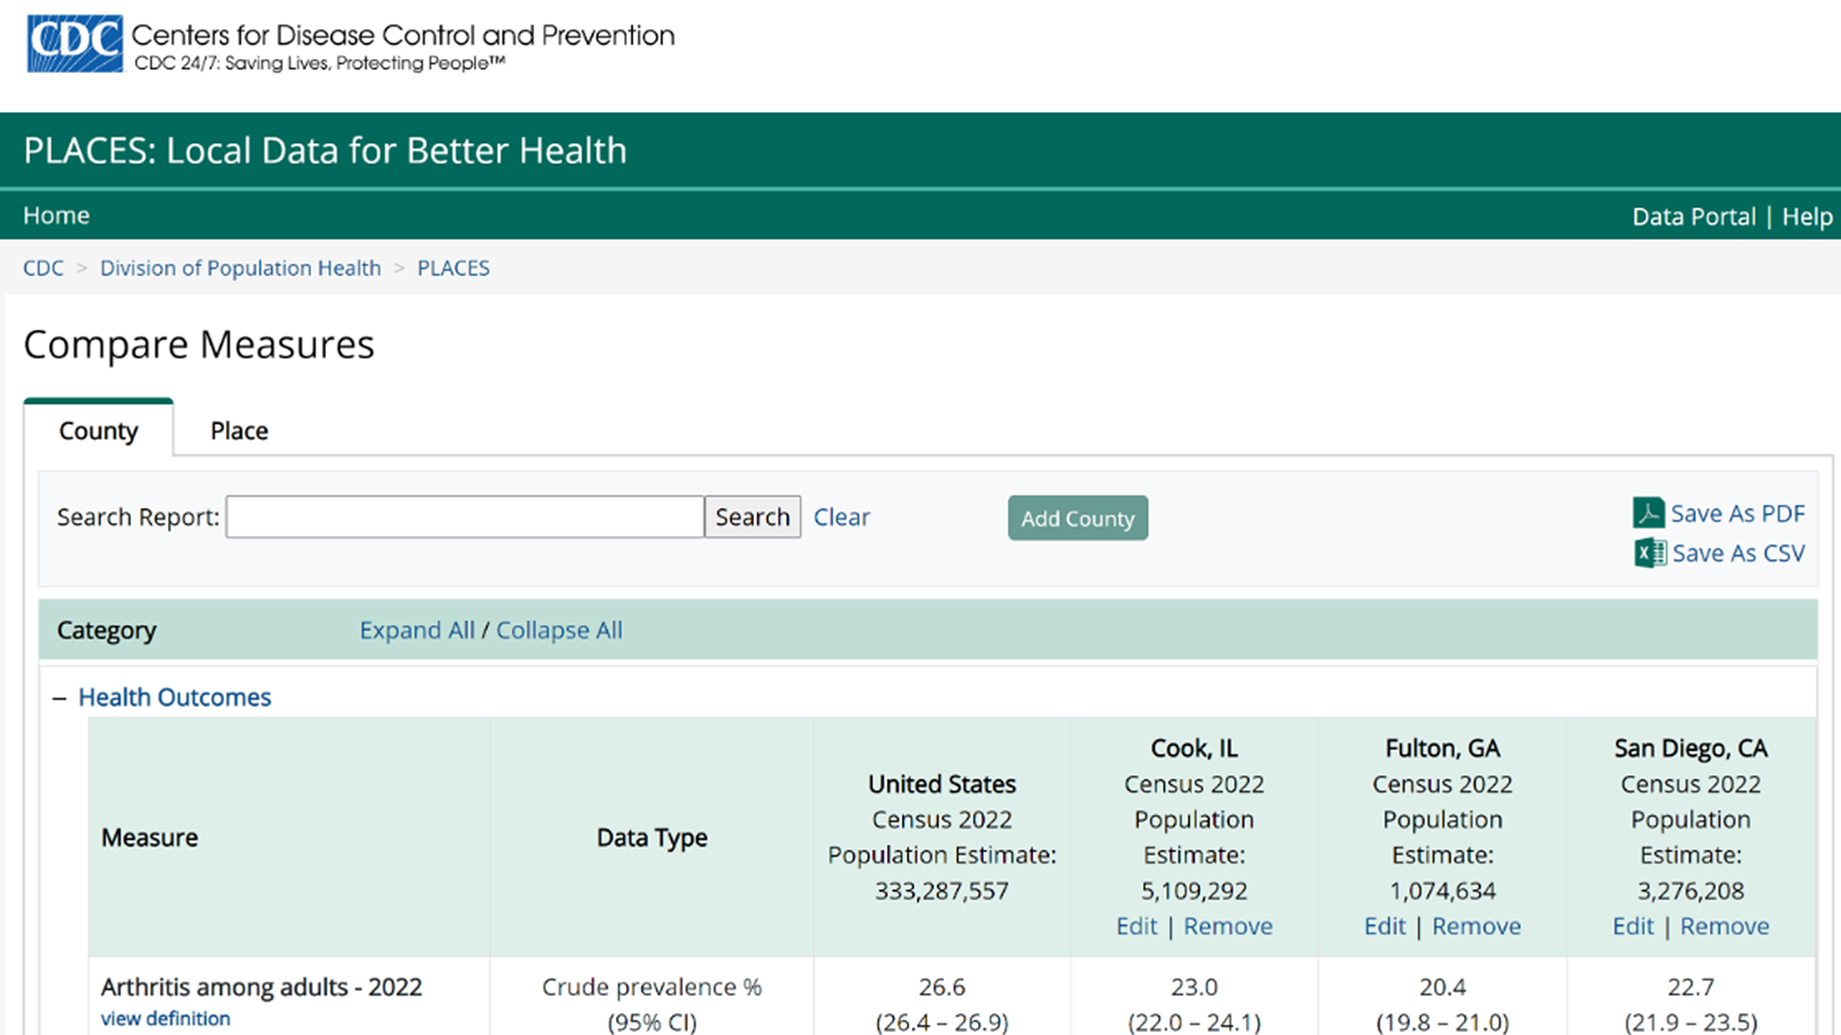
Task: Expand all measure categories
Action: tap(417, 629)
